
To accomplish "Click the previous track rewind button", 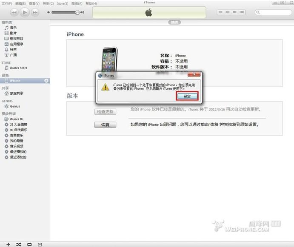I will [14, 12].
